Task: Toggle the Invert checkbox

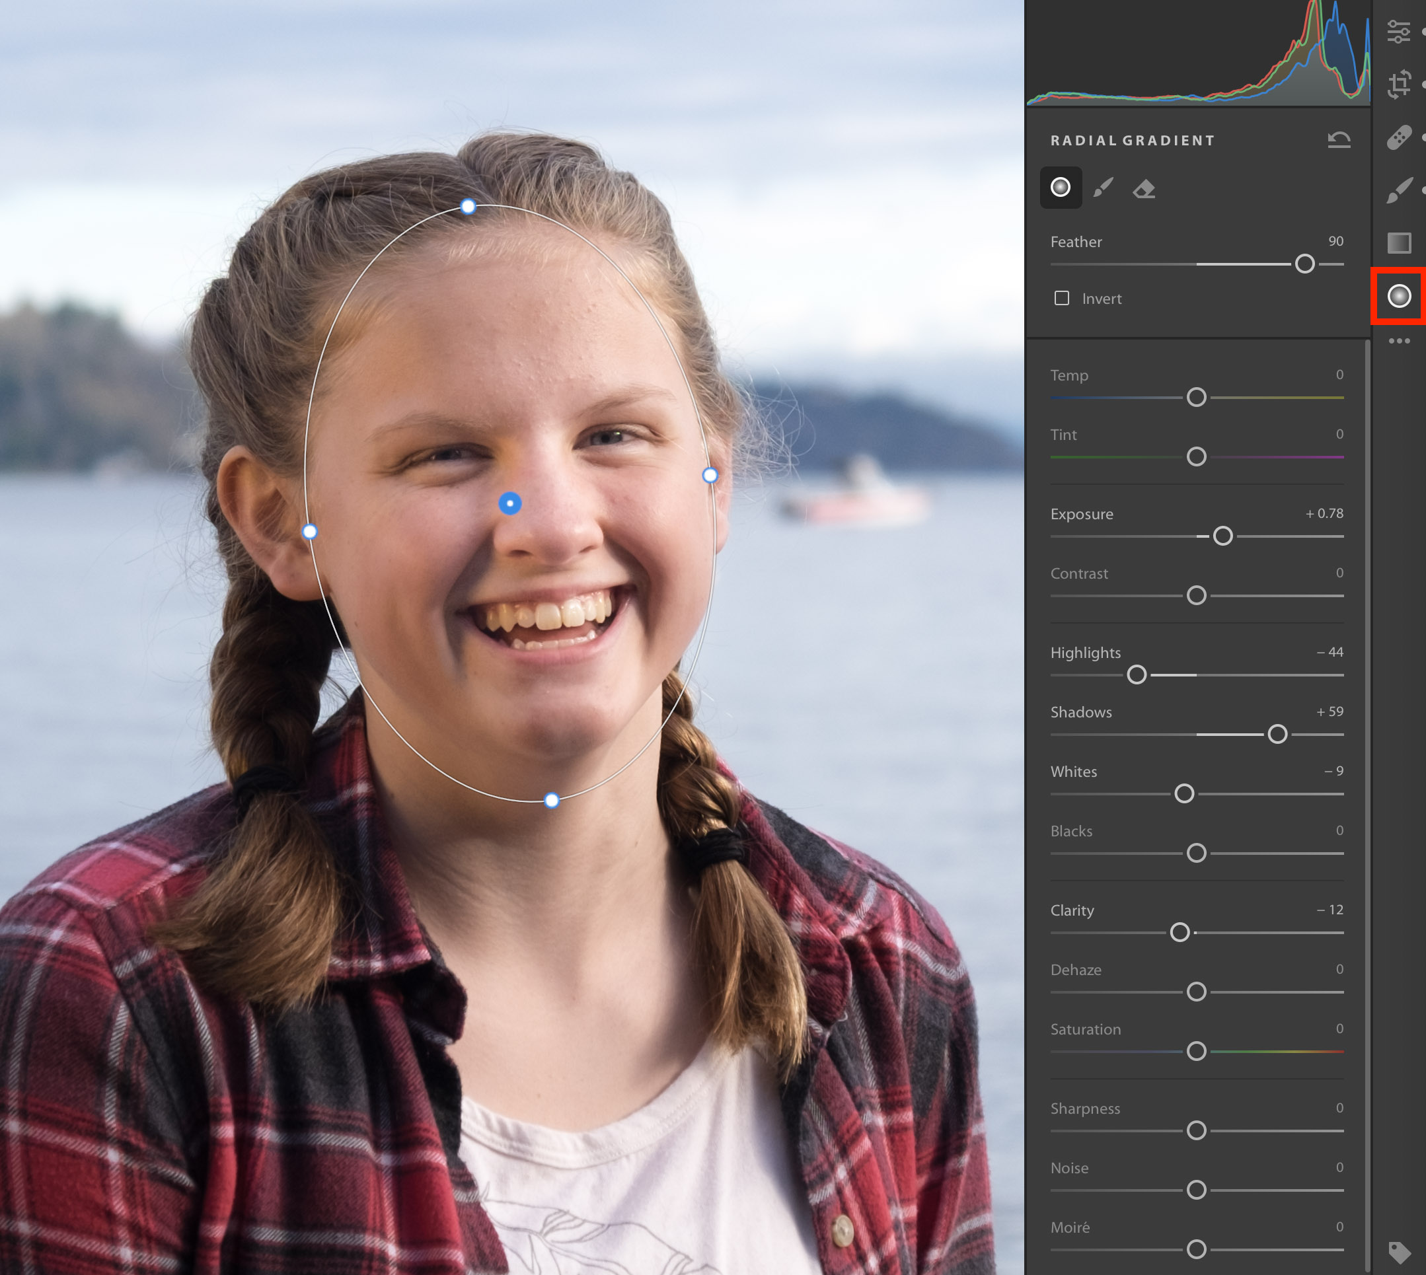Action: (x=1062, y=299)
